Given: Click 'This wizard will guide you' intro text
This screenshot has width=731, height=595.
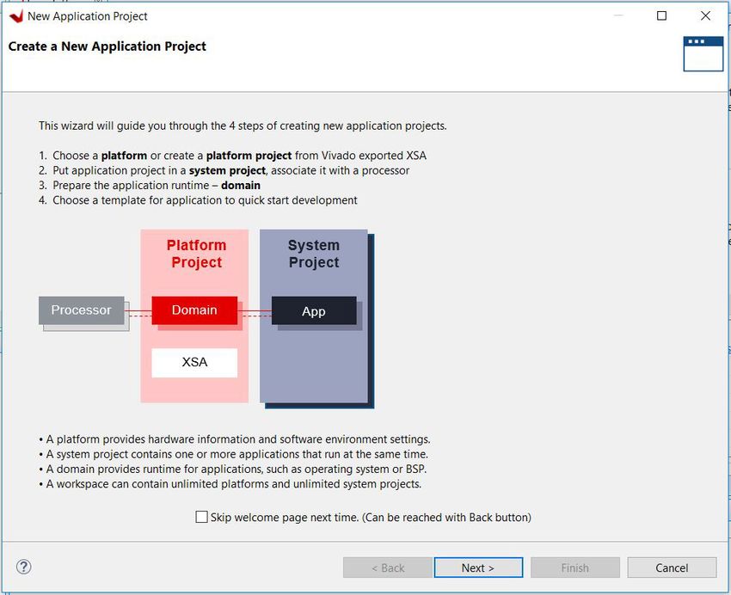Looking at the screenshot, I should [x=243, y=126].
